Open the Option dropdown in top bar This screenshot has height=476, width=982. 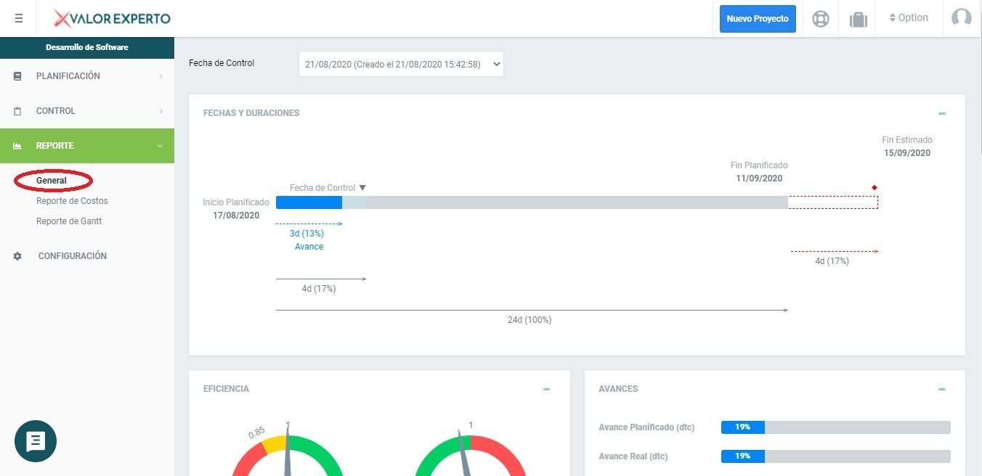pyautogui.click(x=909, y=18)
